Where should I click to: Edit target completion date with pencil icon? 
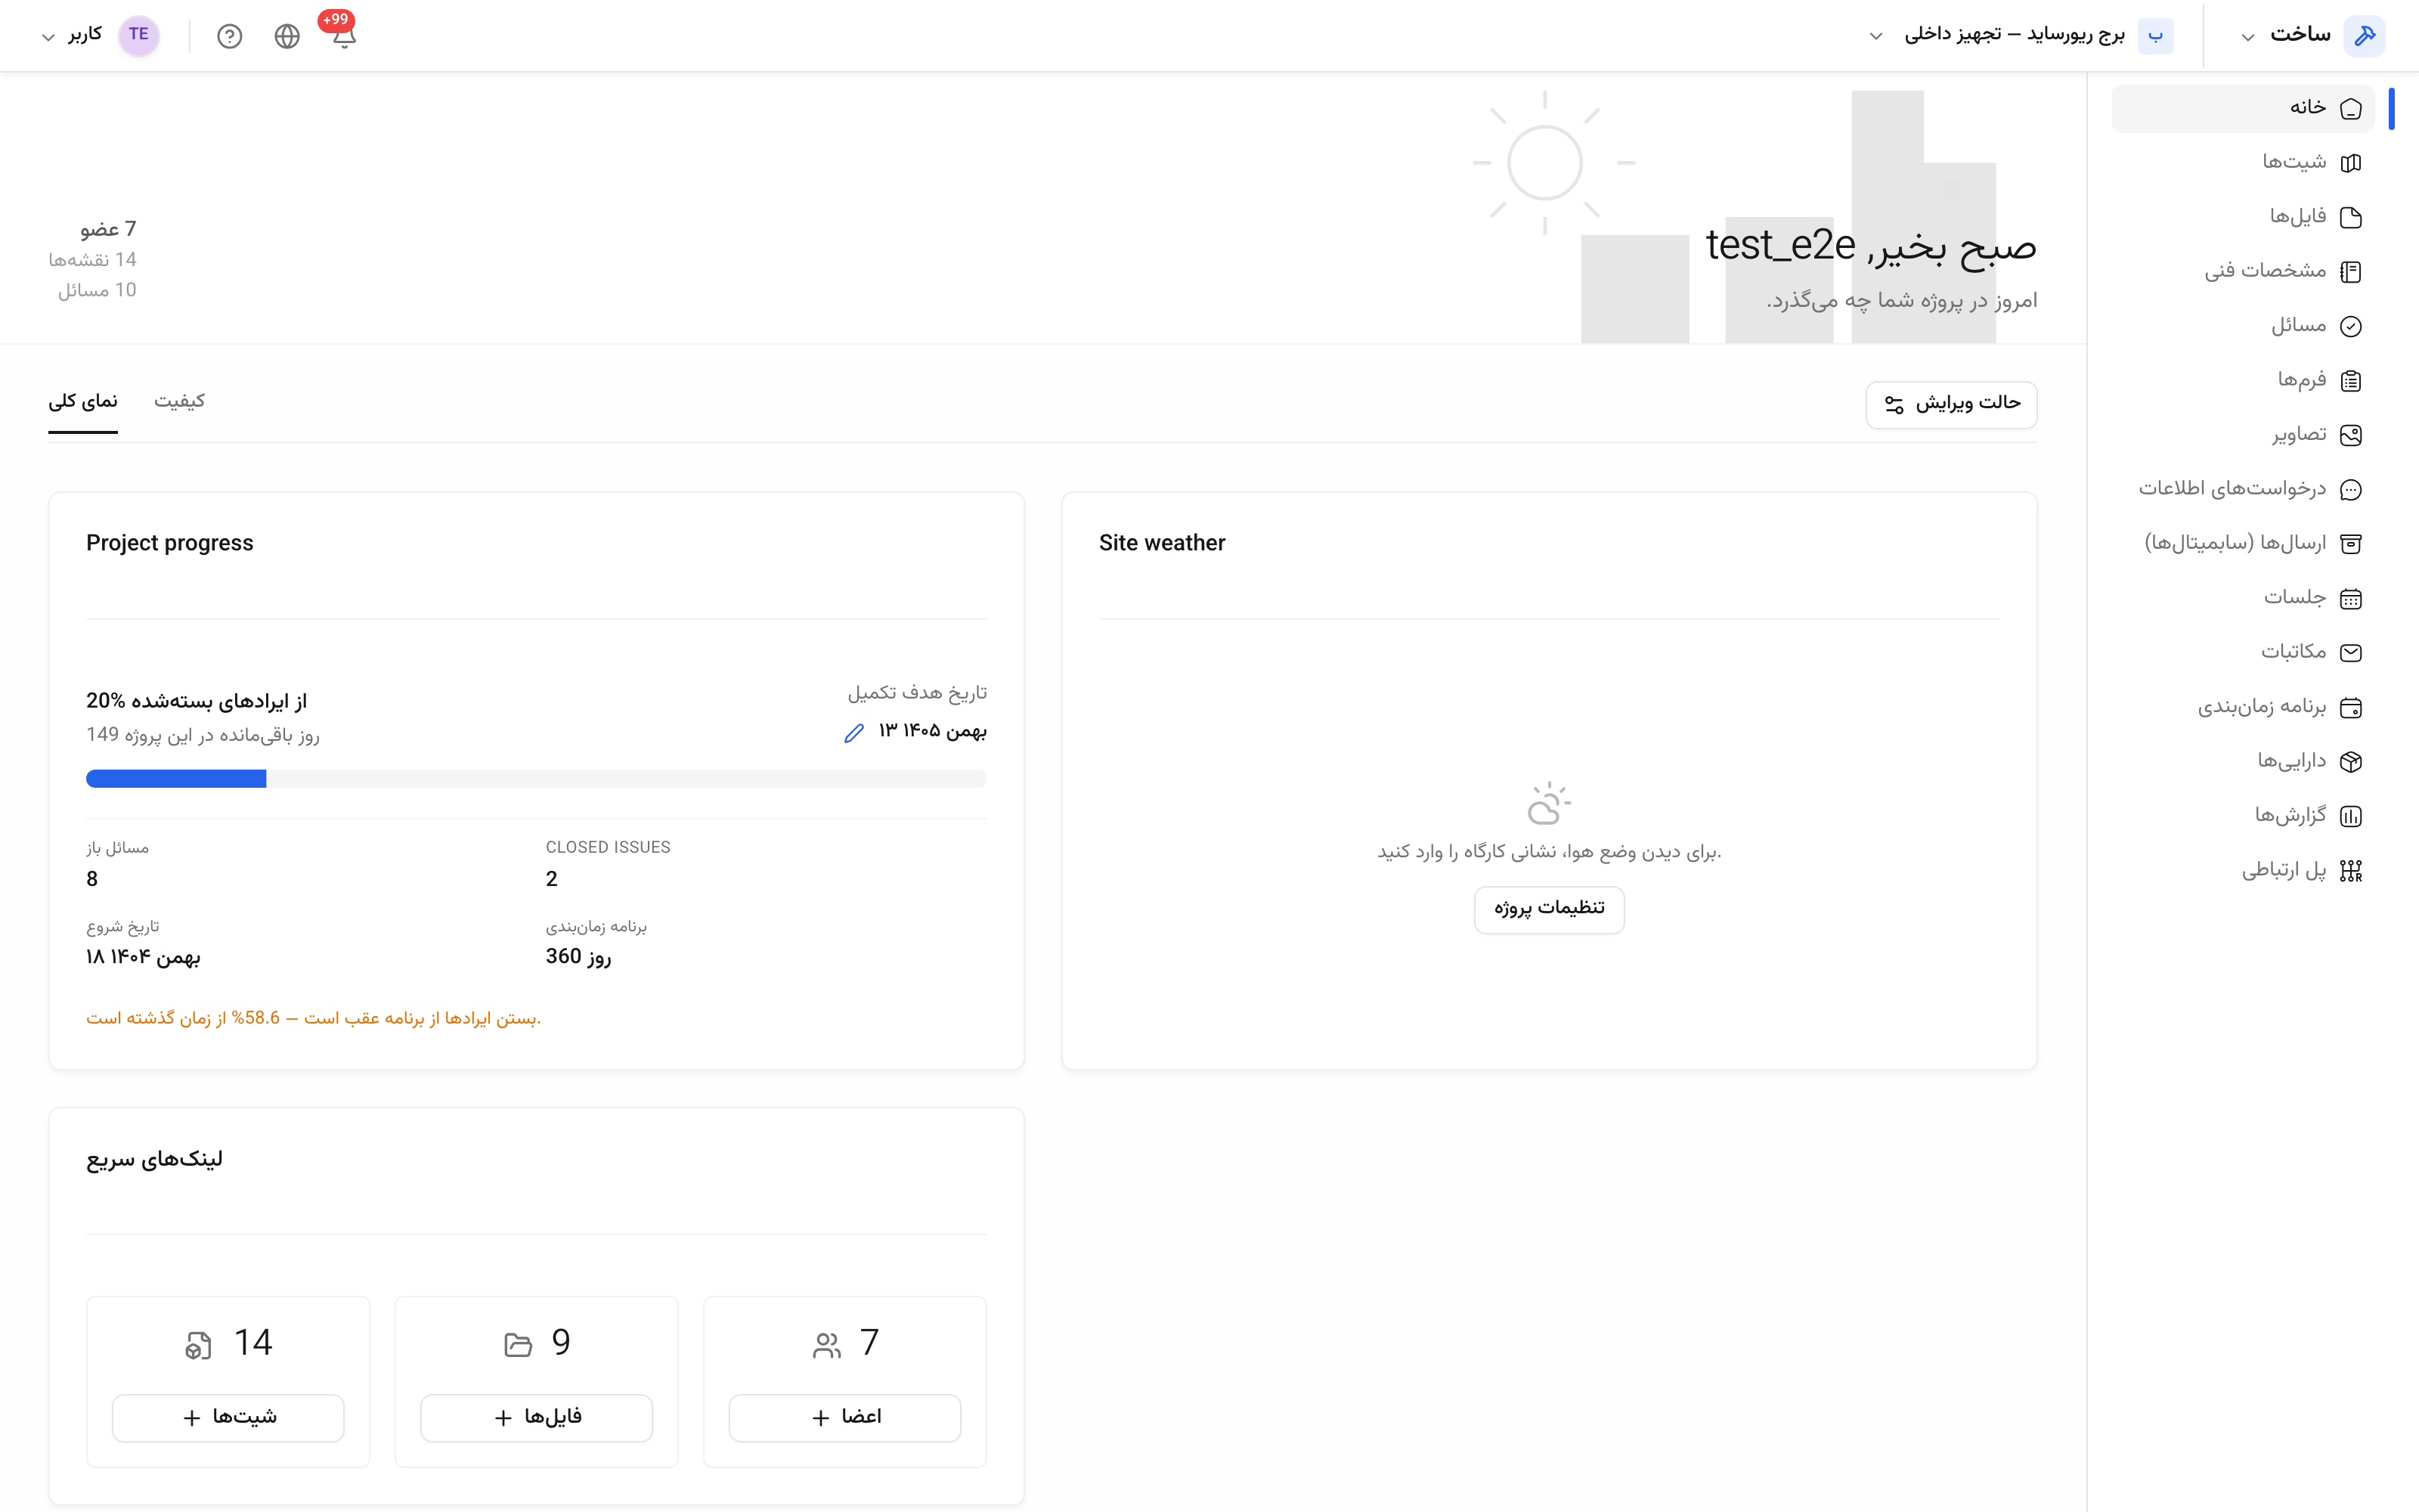coord(853,733)
